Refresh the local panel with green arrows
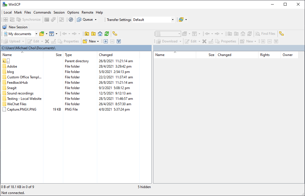305x196 pixels. tap(107, 34)
